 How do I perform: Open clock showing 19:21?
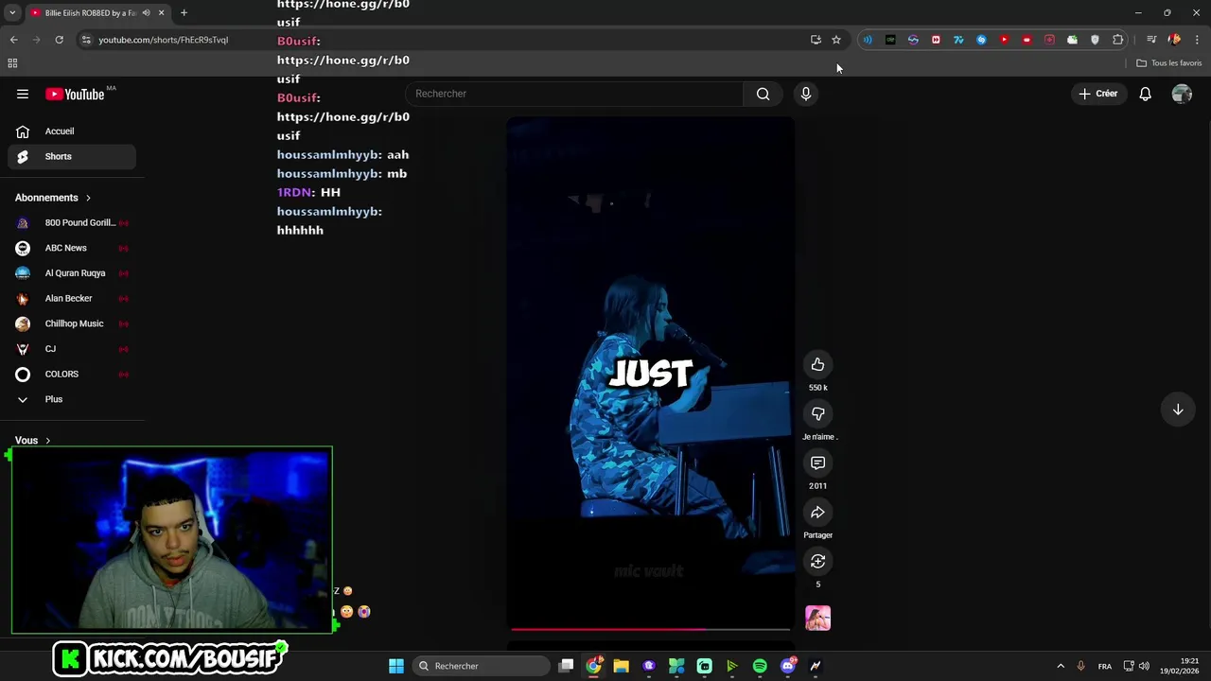(x=1180, y=666)
